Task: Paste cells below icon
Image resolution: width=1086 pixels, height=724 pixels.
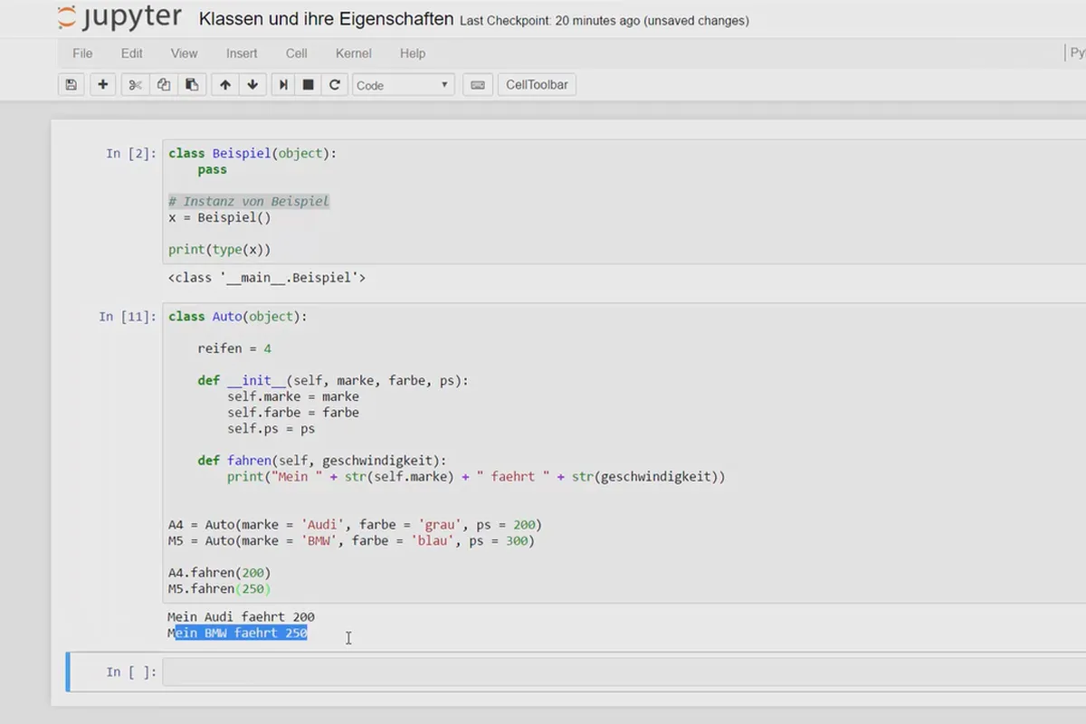Action: pos(192,85)
